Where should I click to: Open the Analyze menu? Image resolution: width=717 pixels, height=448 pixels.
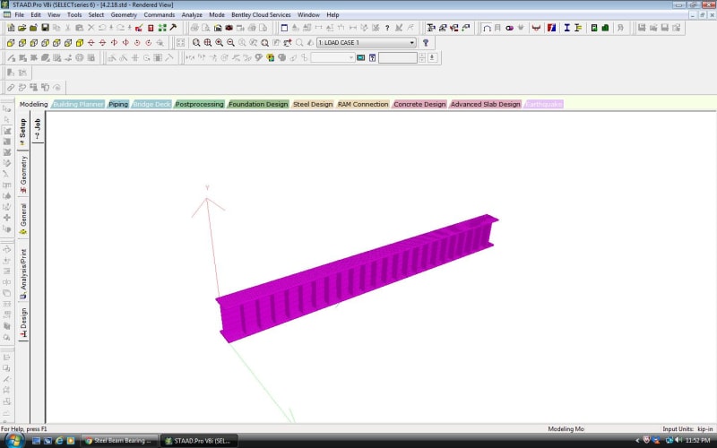click(x=192, y=15)
